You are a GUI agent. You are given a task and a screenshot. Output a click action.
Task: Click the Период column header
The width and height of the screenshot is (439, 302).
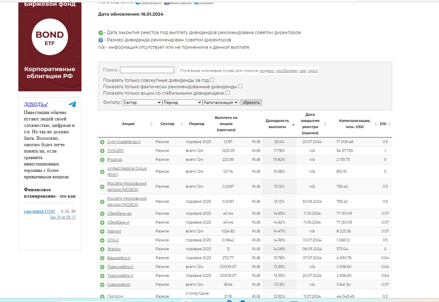pyautogui.click(x=196, y=124)
